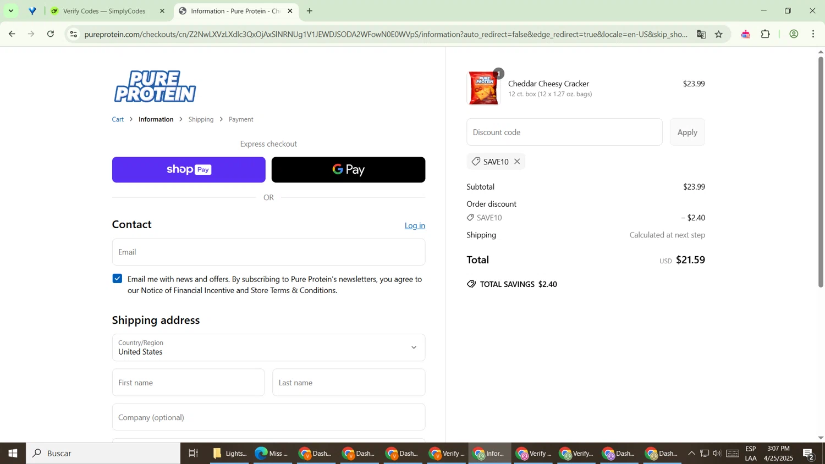Open the first Chrome Dash... taskbar window

315,454
